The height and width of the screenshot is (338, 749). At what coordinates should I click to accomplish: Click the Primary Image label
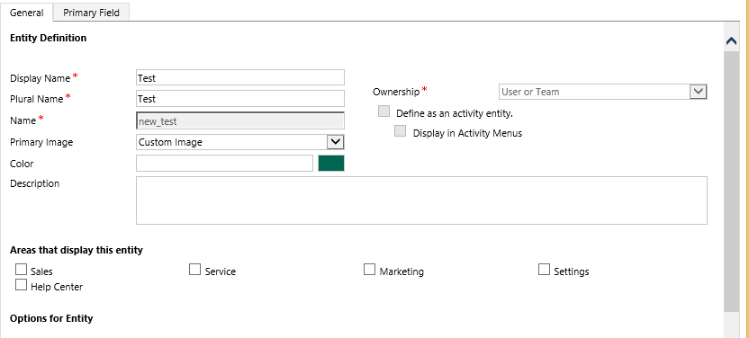pyautogui.click(x=41, y=142)
